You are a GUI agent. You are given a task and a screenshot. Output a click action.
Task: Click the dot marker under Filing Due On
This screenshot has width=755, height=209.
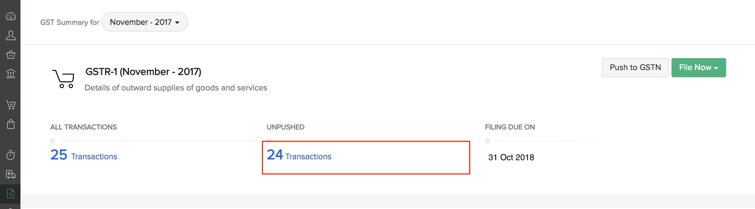coord(487,141)
